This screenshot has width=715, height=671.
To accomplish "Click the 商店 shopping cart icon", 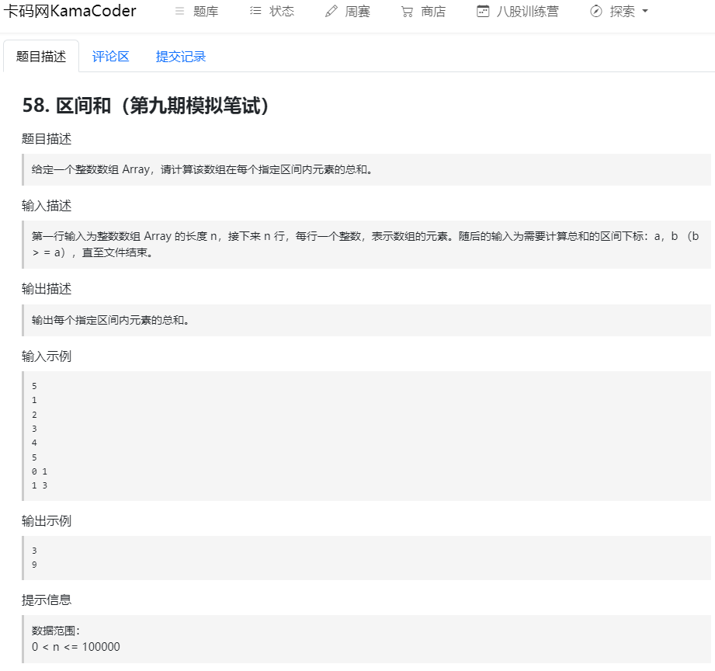I will click(405, 11).
